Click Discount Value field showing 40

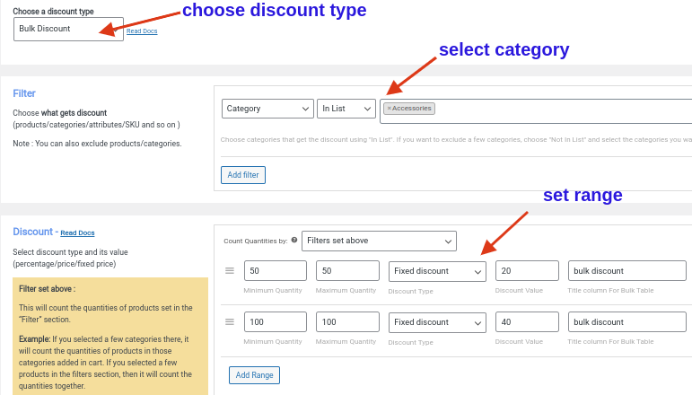click(527, 322)
